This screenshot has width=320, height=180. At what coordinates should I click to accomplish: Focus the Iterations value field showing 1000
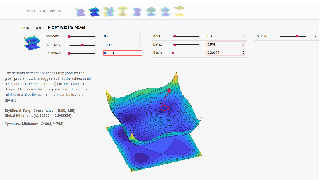[122, 45]
